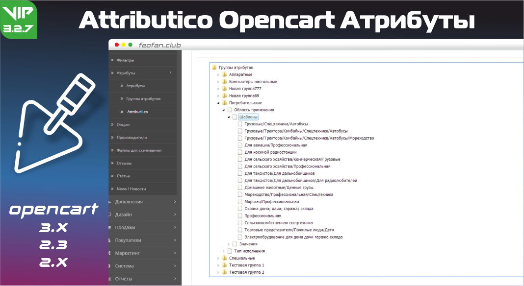
Task: Expand the Новая группа777 tree node
Action: pos(218,89)
